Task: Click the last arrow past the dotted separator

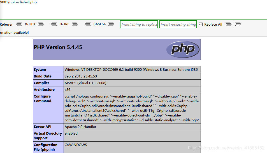Action: pos(238,24)
